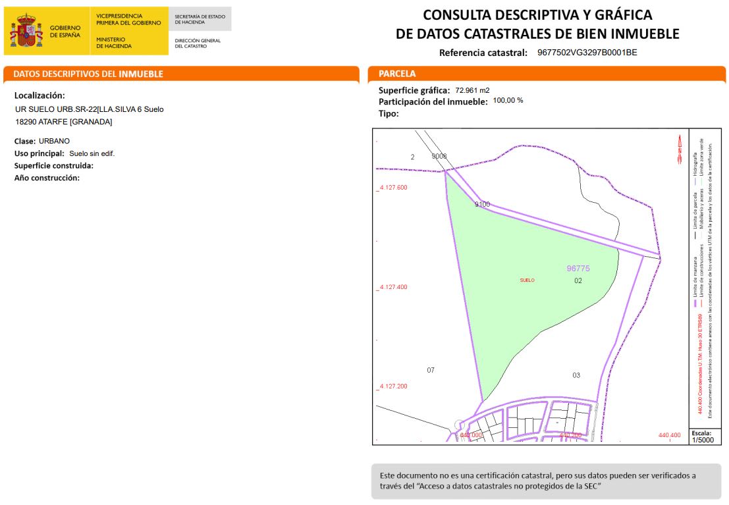Click the 4.127.400 coordinate label
This screenshot has height=505, width=729.
[x=393, y=288]
